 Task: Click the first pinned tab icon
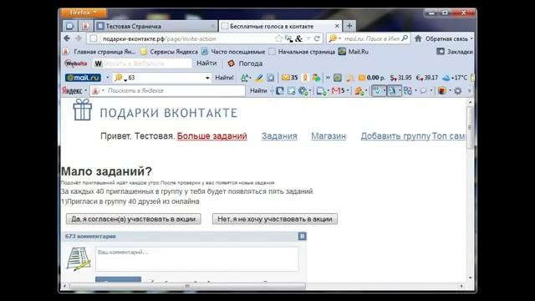coord(70,26)
